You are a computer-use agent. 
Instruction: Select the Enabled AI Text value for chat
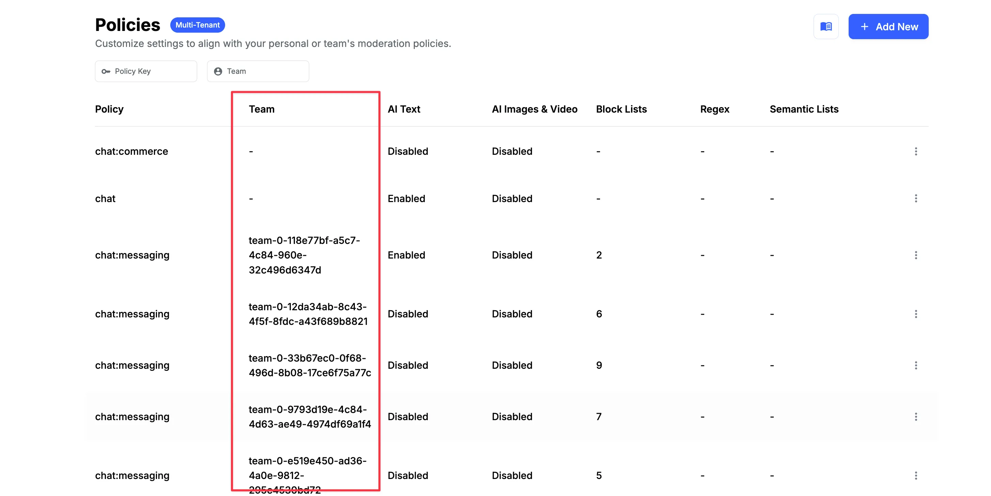(406, 199)
